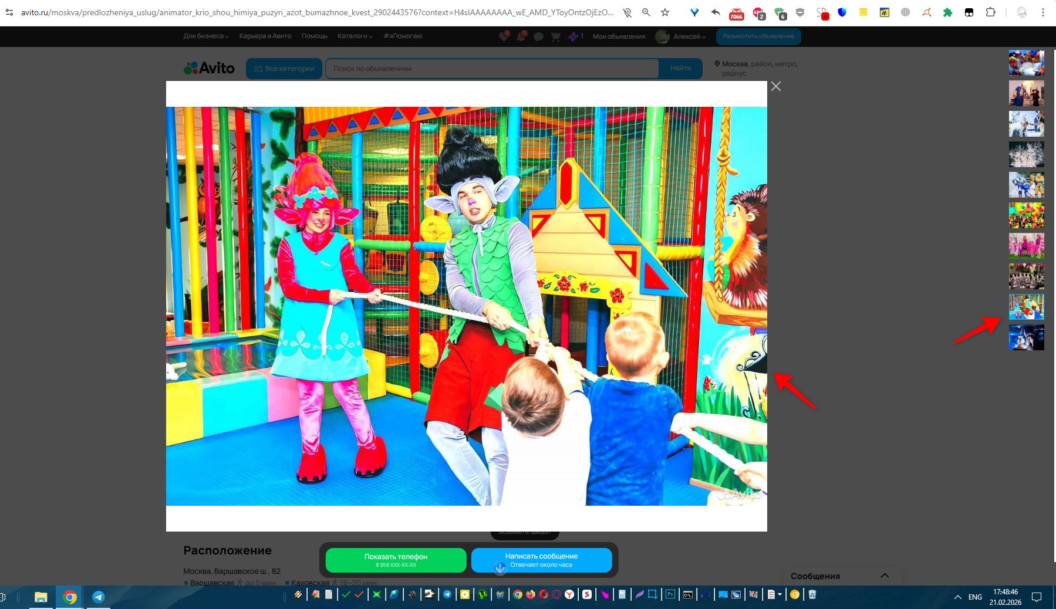Viewport: 1056px width, 609px height.
Task: Open the eighth gallery thumbnail
Action: click(x=1026, y=276)
